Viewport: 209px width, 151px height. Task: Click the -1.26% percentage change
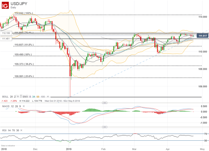point(13,101)
